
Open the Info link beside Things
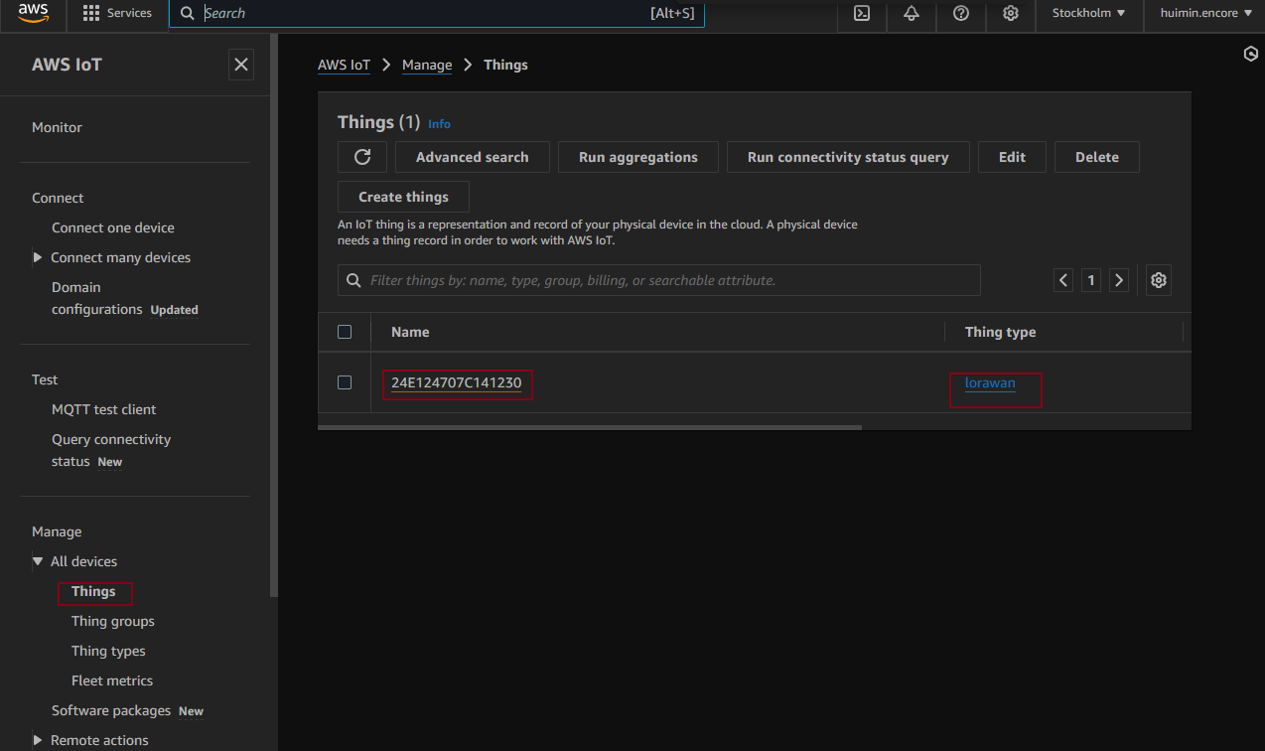point(439,124)
